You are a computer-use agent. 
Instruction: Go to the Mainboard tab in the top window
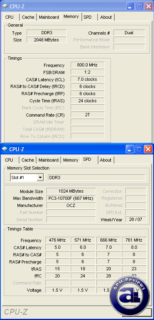(49, 17)
